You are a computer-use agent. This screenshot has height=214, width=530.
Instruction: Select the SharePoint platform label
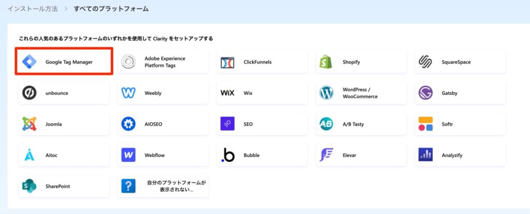(x=57, y=186)
